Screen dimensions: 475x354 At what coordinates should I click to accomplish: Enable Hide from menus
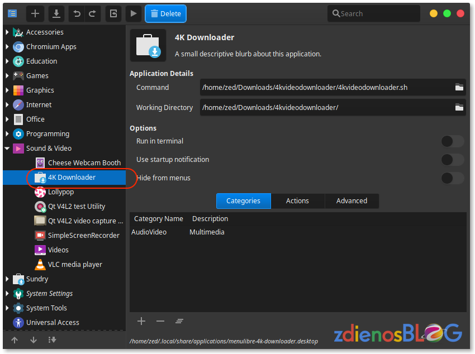pos(452,178)
